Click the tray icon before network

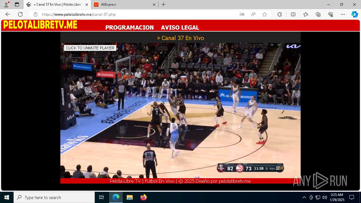311,197
